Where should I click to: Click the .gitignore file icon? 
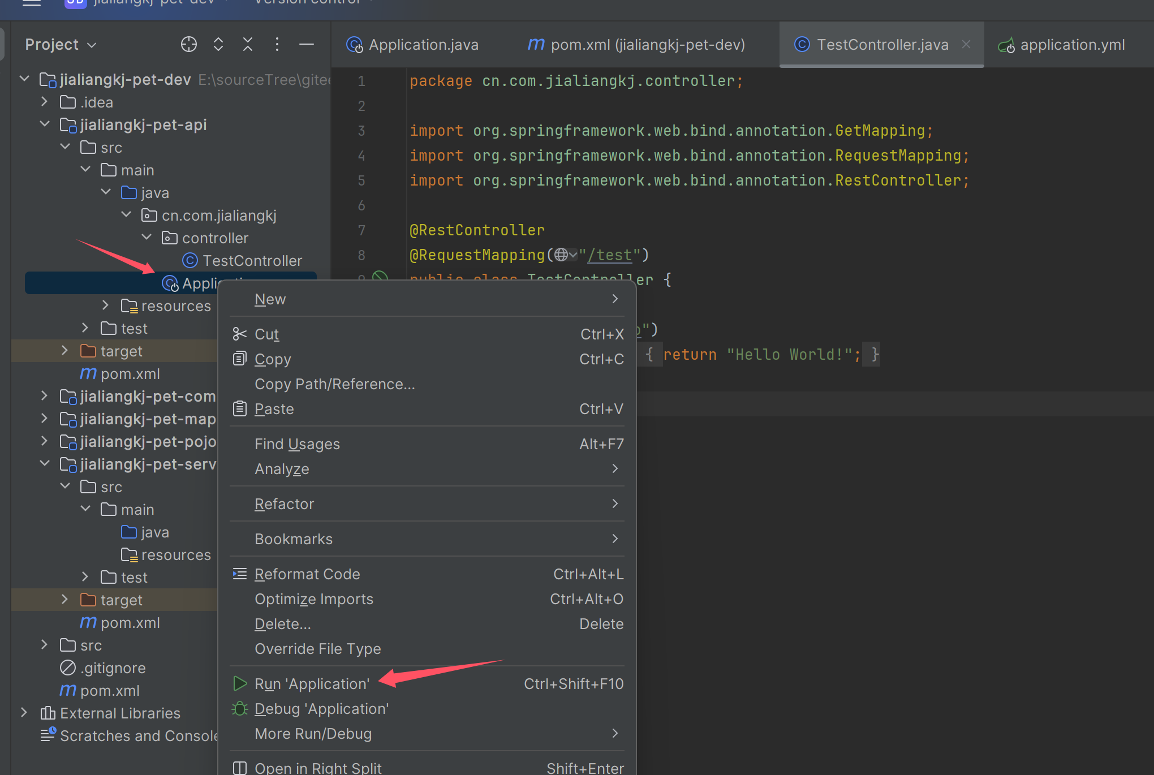coord(68,668)
